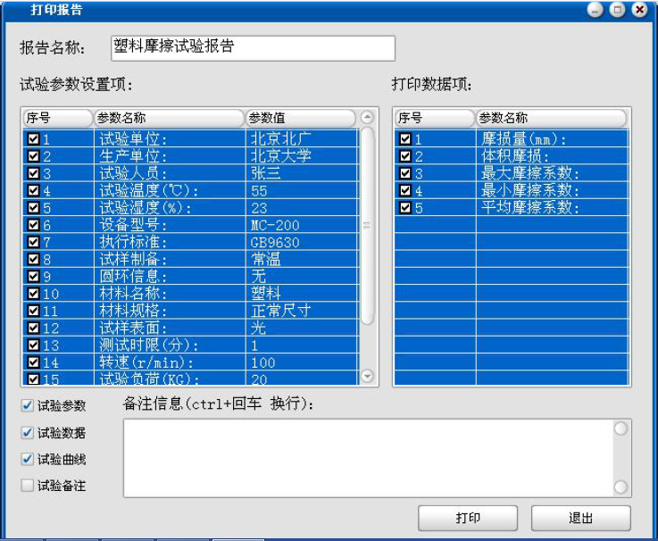Click the 序号 header in print data table
This screenshot has width=658, height=541.
tap(434, 118)
